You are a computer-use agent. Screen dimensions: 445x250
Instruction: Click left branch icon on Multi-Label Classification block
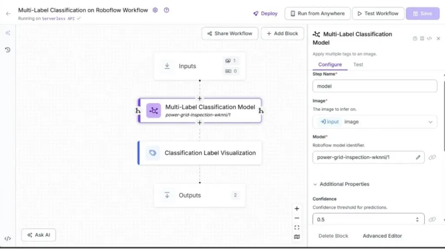tap(138, 111)
